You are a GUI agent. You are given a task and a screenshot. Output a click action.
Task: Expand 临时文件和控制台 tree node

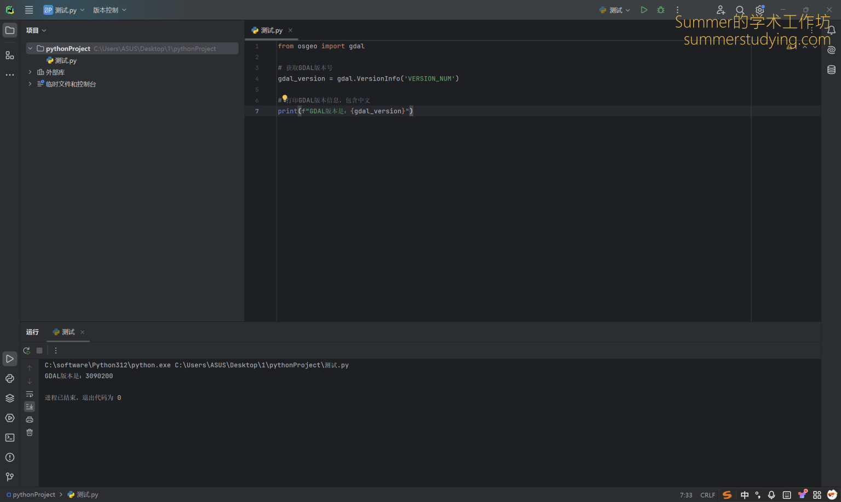tap(30, 84)
